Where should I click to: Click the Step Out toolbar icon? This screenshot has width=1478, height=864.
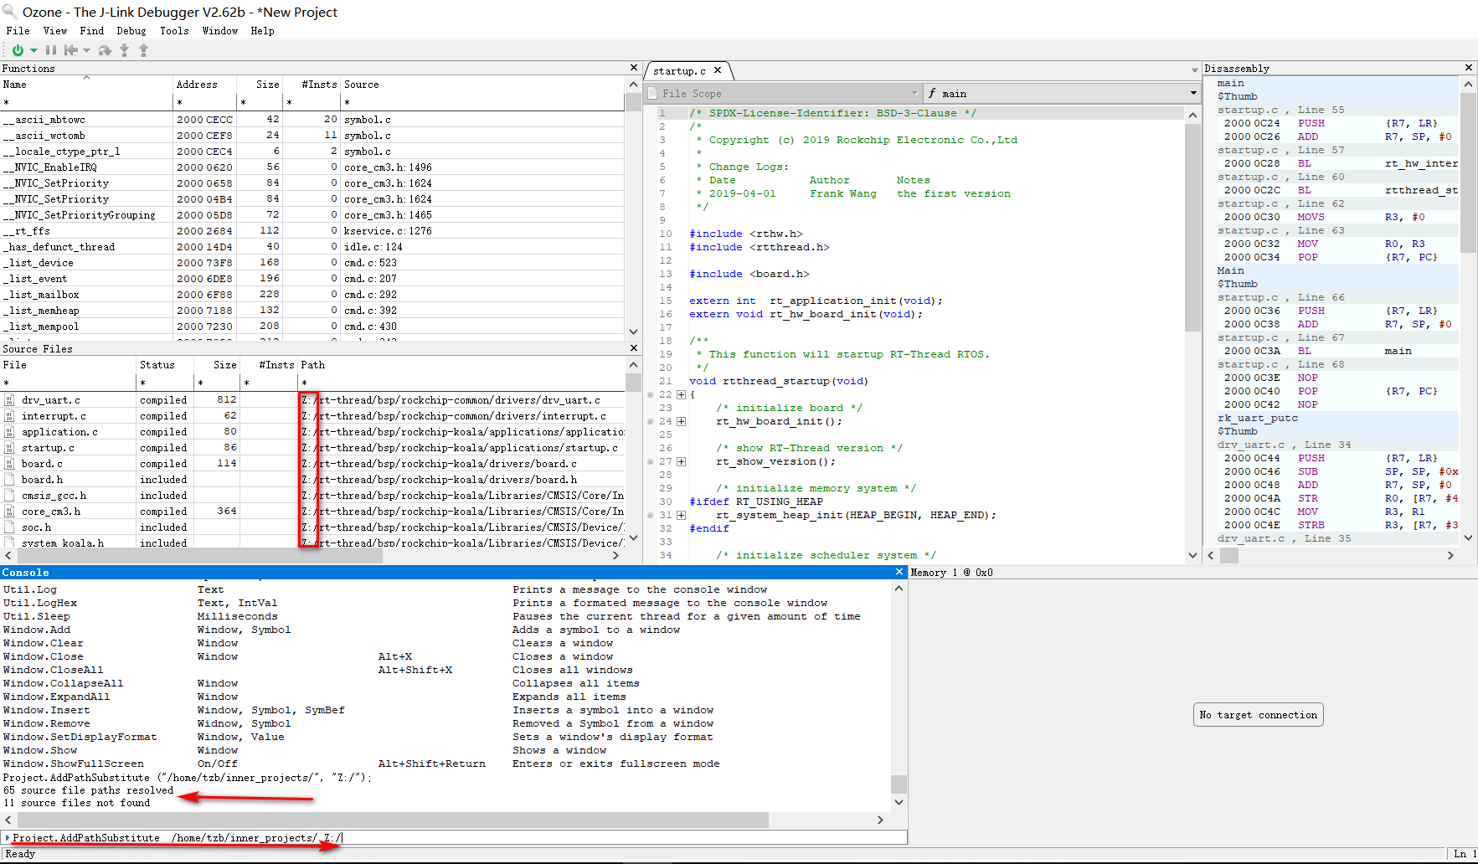[143, 50]
